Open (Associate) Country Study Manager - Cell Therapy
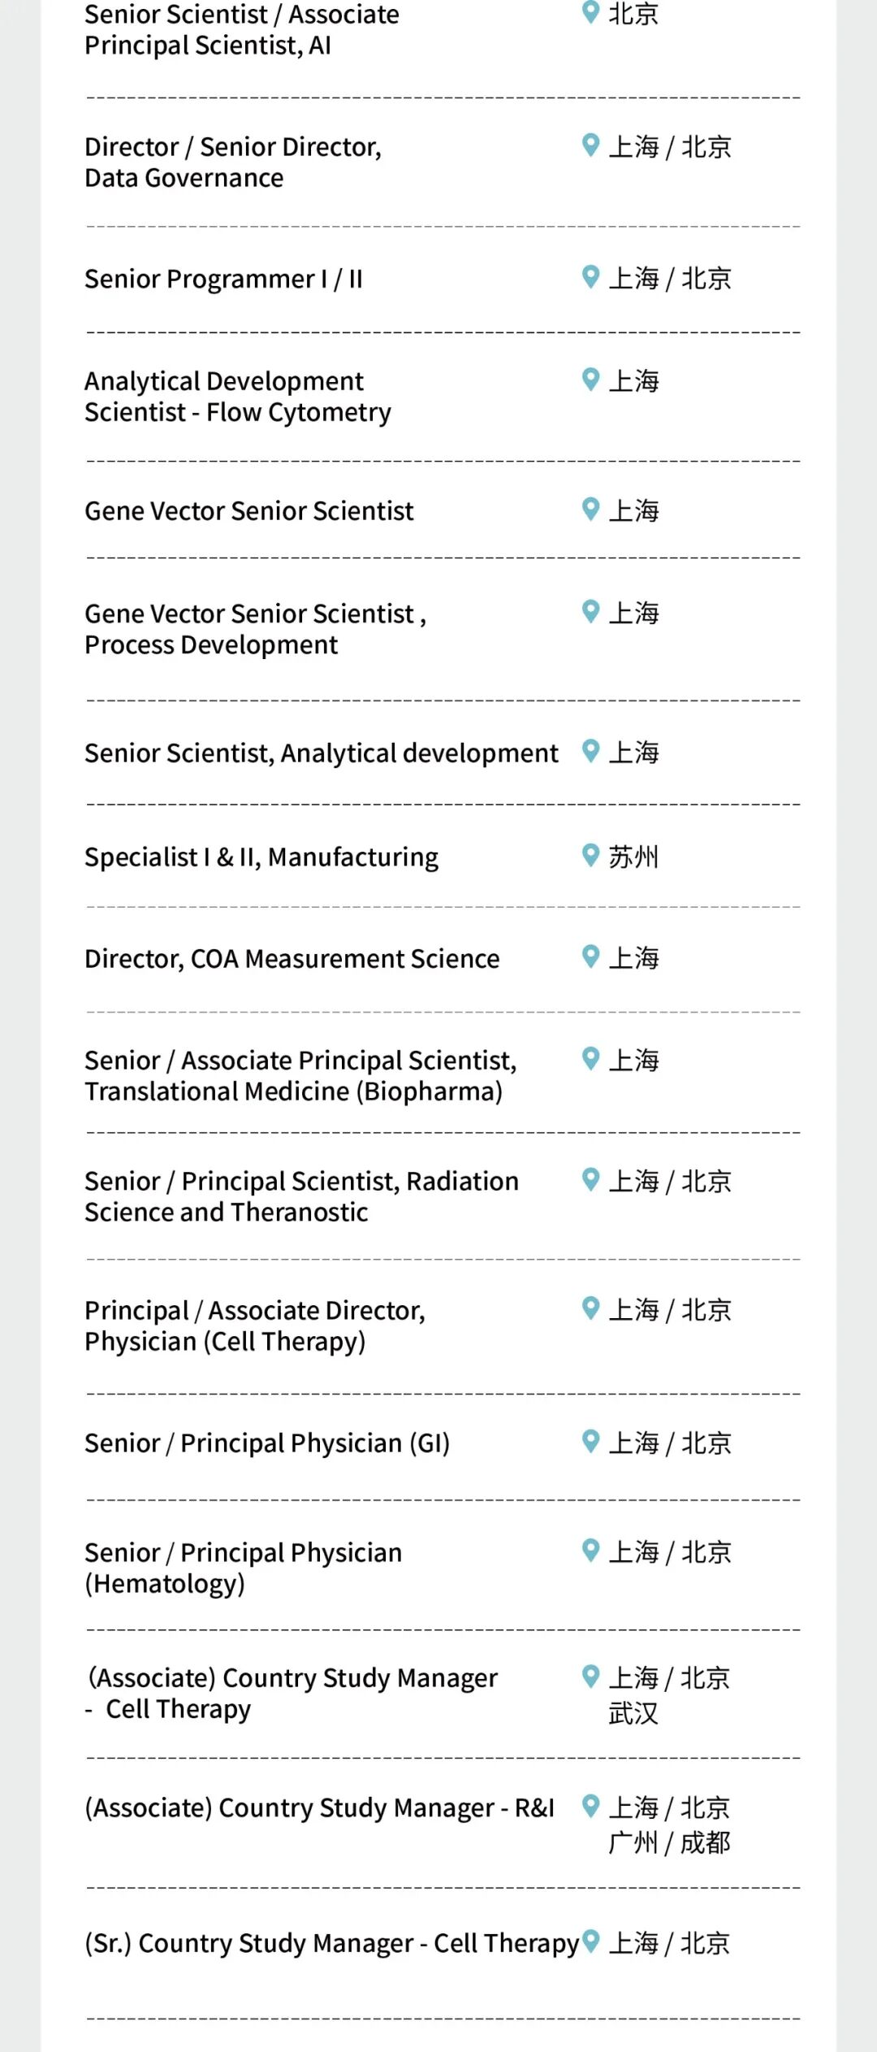The image size is (877, 2052). pyautogui.click(x=292, y=1694)
